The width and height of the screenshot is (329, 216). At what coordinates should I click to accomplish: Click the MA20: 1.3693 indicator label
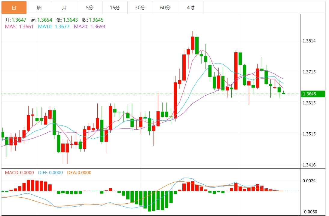point(90,26)
